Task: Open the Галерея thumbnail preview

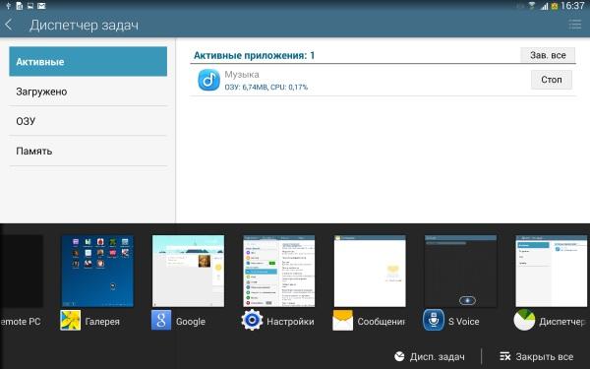Action: [97, 272]
